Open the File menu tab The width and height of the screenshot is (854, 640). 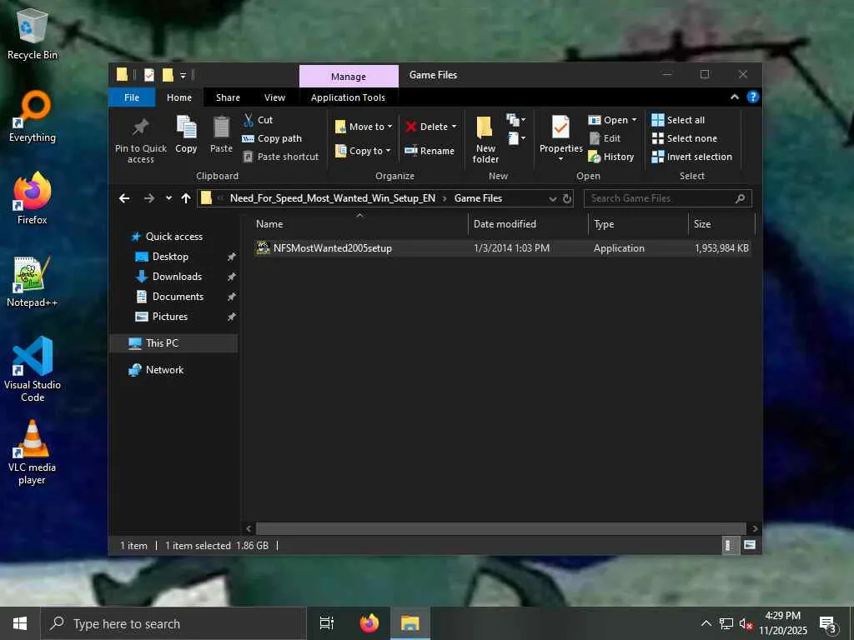(132, 97)
